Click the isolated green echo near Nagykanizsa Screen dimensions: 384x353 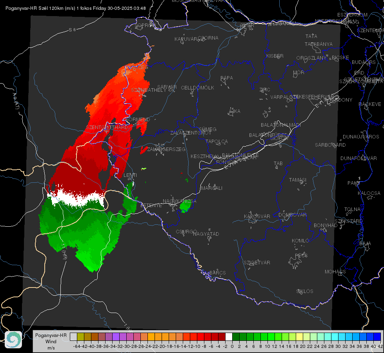pyautogui.click(x=185, y=206)
